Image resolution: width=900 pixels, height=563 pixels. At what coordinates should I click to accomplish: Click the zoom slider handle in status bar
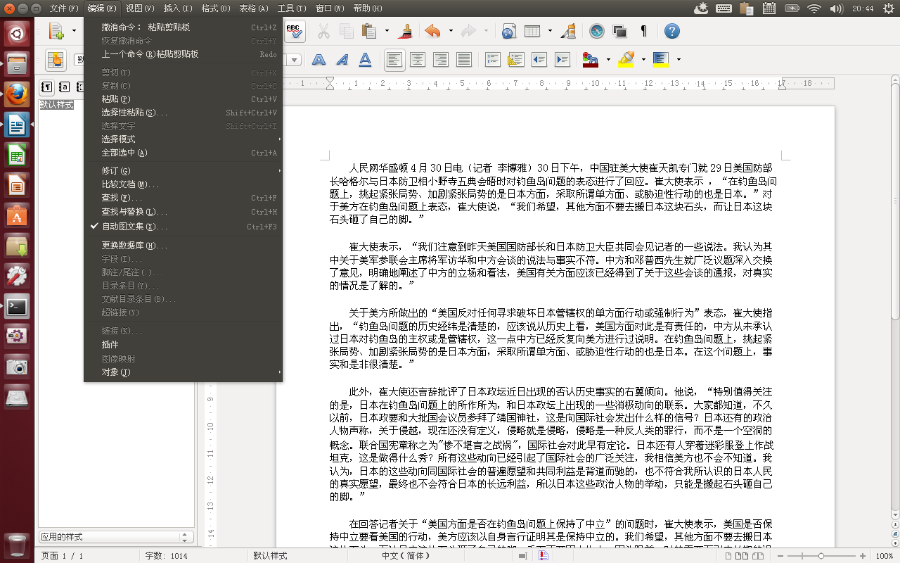821,556
